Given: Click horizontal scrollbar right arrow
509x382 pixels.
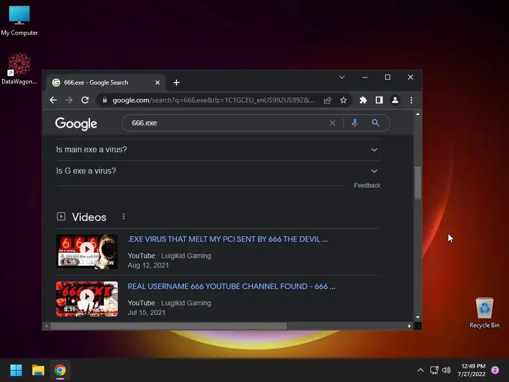Looking at the screenshot, I should tap(410, 326).
